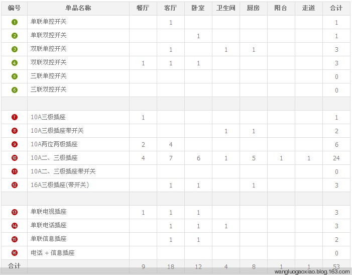Select the 餐厅 column header

pyautogui.click(x=143, y=8)
